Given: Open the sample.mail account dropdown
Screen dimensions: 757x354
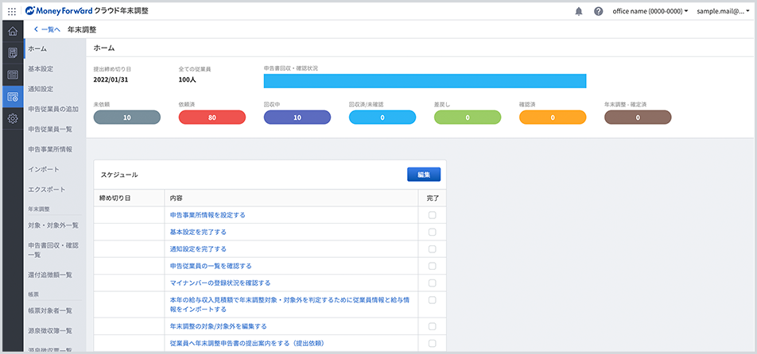Looking at the screenshot, I should [x=724, y=11].
